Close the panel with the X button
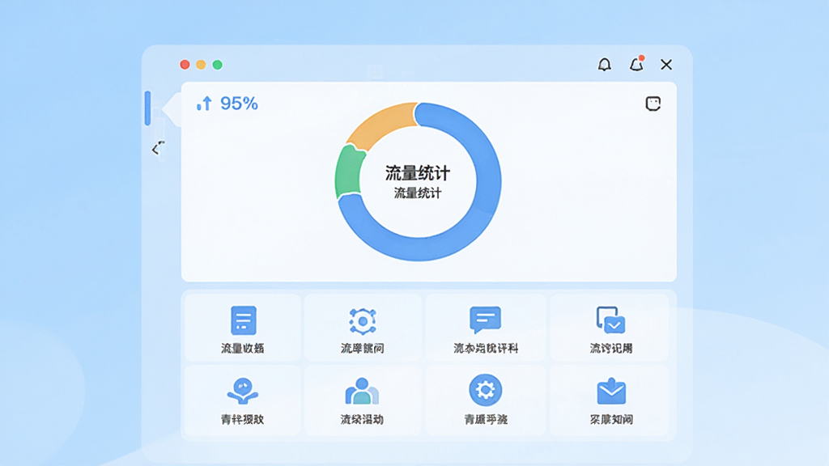 pyautogui.click(x=666, y=65)
